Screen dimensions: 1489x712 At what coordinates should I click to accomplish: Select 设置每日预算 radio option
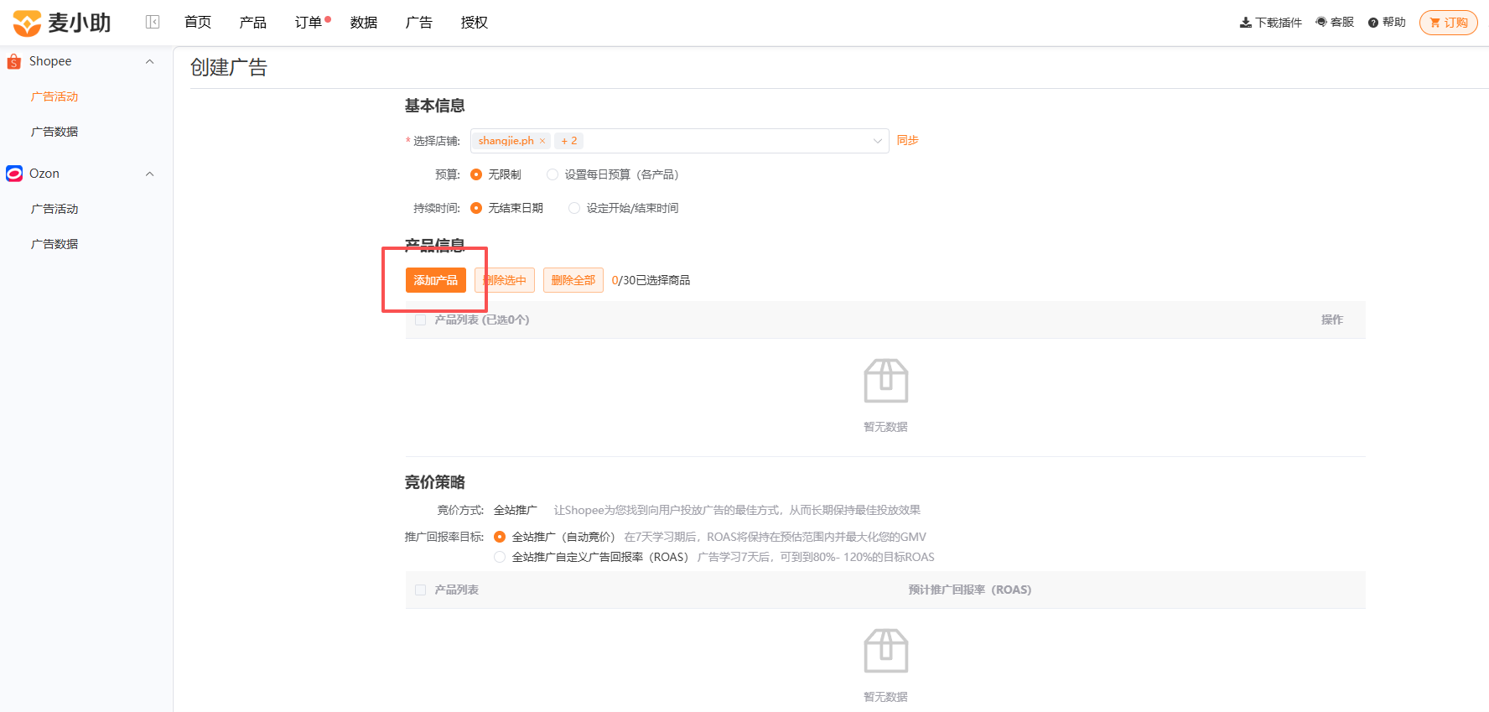tap(553, 174)
